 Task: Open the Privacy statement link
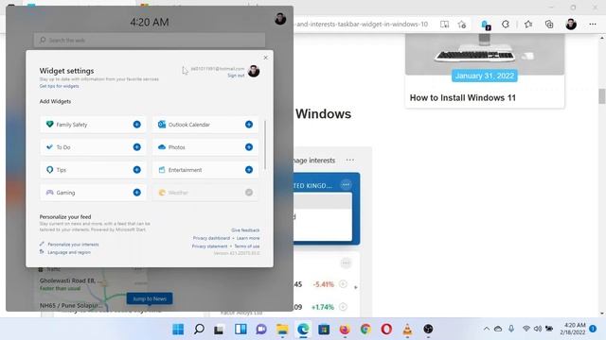point(209,246)
